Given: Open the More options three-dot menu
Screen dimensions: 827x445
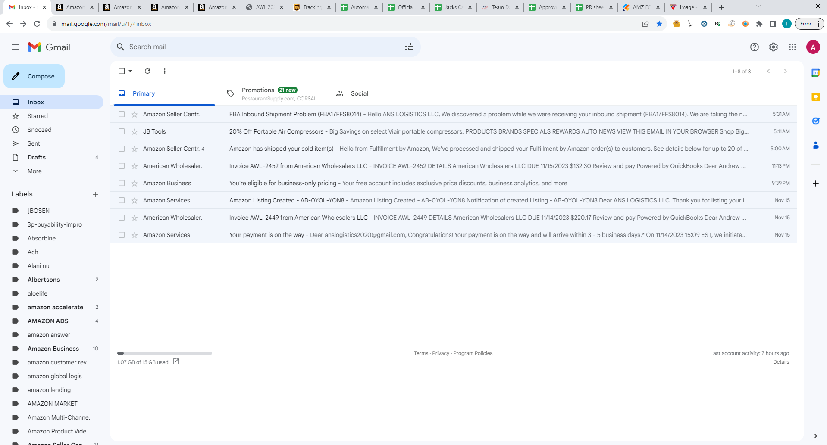Looking at the screenshot, I should pyautogui.click(x=165, y=71).
